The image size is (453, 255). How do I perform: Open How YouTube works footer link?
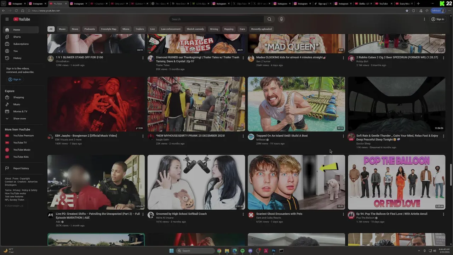(16, 193)
